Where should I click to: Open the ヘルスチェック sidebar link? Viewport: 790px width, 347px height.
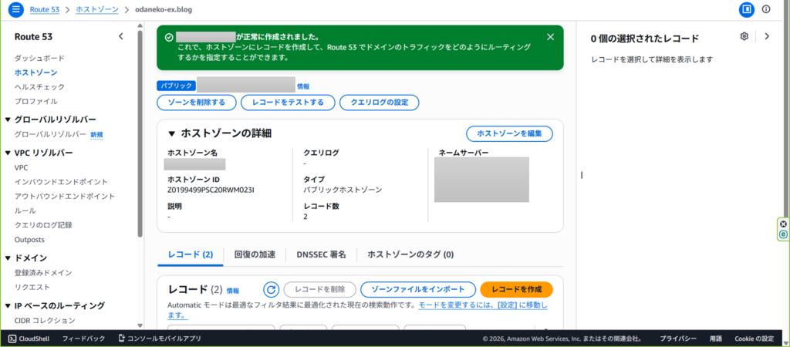tap(39, 87)
